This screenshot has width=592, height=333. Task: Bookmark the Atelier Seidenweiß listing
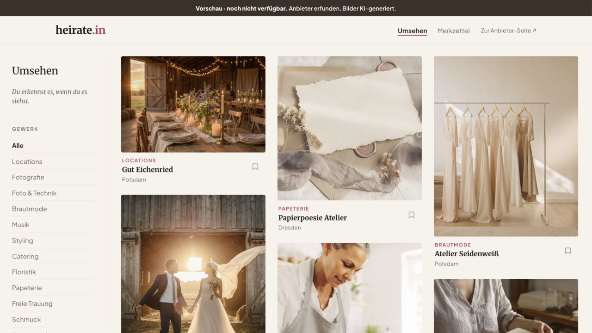568,251
